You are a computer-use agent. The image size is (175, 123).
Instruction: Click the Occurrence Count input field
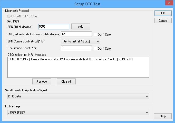coord(76,48)
